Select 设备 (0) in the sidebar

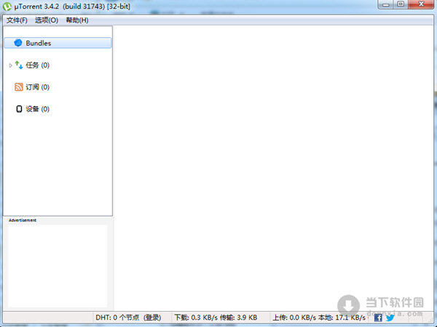pyautogui.click(x=38, y=109)
